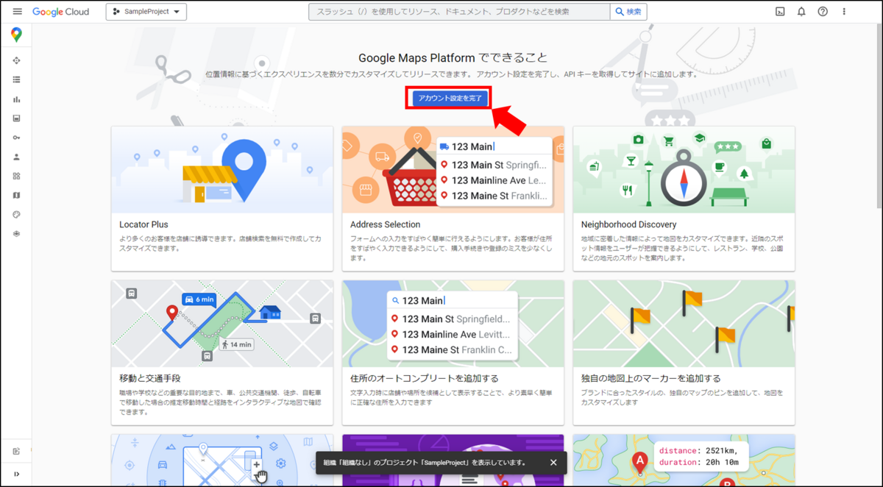883x487 pixels.
Task: Open the release notes icon near sidebar bottom
Action: [x=16, y=451]
